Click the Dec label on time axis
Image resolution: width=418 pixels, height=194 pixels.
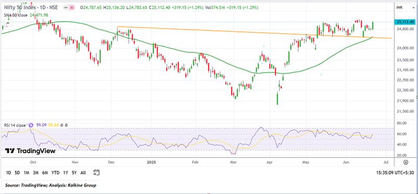pos(111,162)
